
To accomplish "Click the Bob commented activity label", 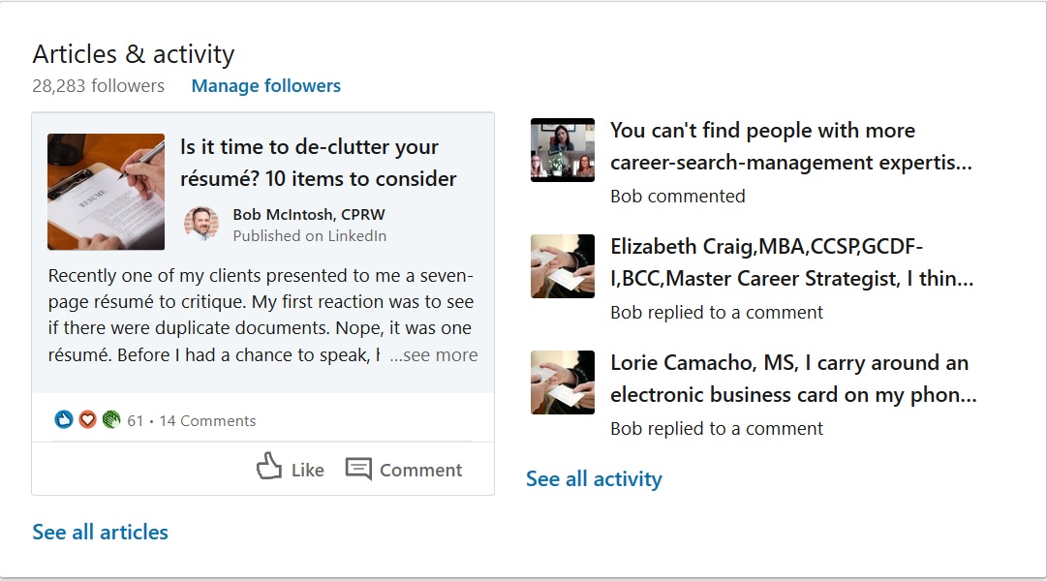I will (677, 196).
